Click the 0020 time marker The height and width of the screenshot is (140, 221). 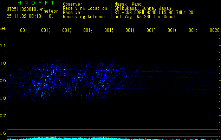[x=214, y=31]
